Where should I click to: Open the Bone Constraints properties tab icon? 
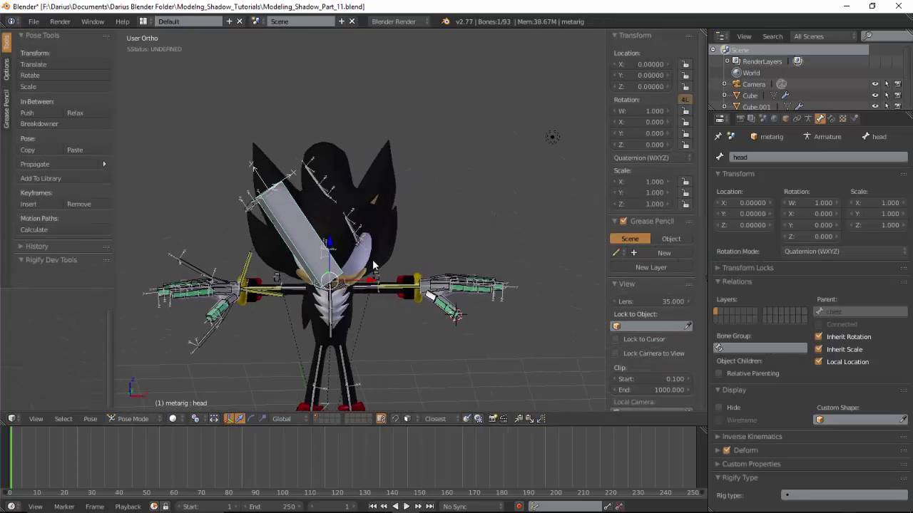coord(831,118)
